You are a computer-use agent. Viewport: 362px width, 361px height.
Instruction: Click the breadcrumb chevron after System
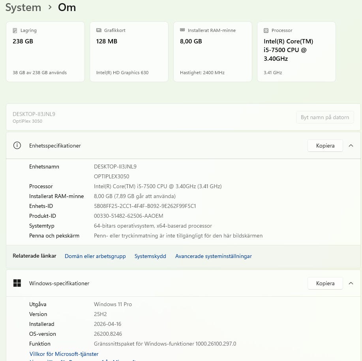(x=50, y=7)
